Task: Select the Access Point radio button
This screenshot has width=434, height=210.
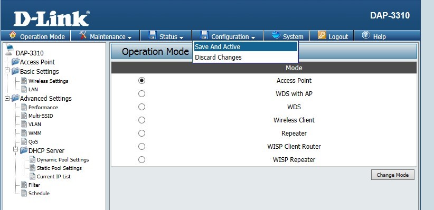Action: click(141, 81)
